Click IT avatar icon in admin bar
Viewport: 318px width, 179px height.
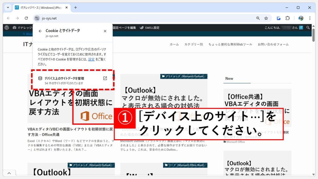(301, 28)
